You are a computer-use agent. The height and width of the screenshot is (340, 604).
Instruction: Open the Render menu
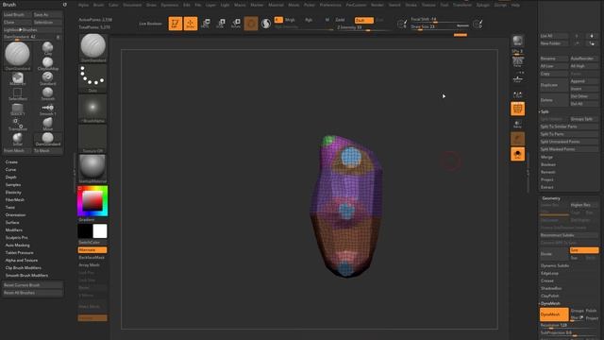[x=377, y=5]
